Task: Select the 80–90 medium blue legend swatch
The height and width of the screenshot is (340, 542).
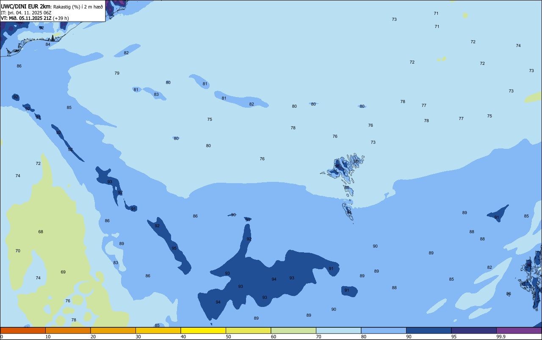Action: click(384, 331)
